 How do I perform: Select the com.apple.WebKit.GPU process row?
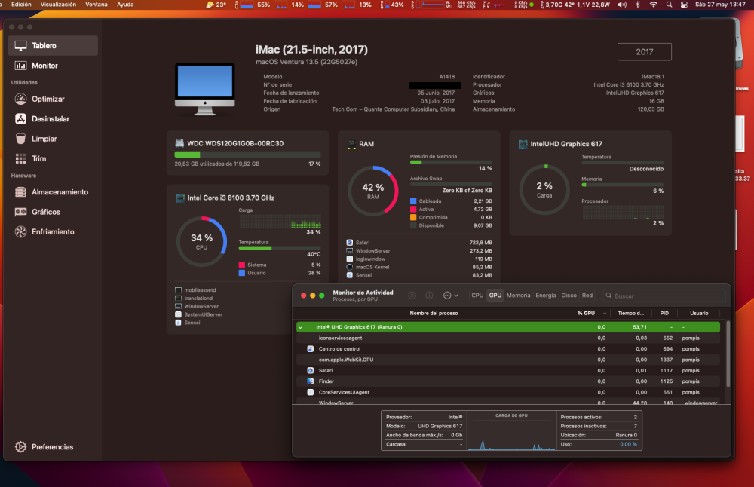click(508, 360)
